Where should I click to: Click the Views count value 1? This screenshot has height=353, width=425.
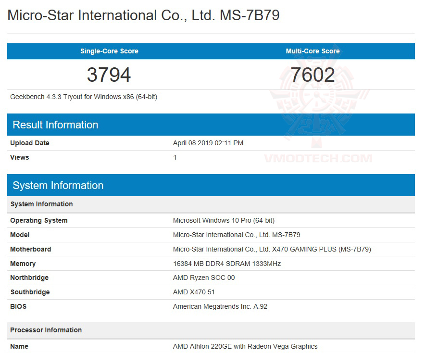175,157
